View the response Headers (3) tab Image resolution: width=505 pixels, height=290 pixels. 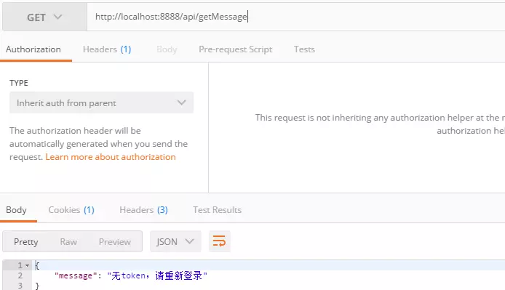click(143, 210)
